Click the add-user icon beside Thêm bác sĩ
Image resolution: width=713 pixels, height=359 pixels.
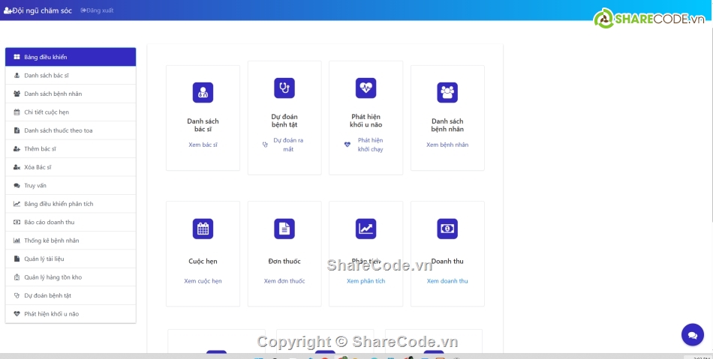17,149
